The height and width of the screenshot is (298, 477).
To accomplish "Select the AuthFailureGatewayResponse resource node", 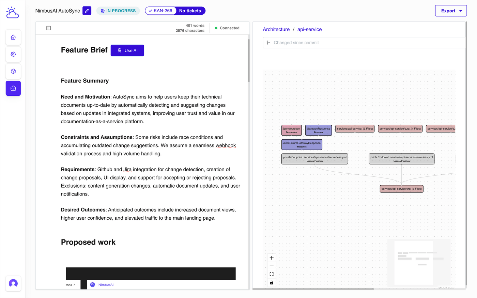I will coord(302,144).
